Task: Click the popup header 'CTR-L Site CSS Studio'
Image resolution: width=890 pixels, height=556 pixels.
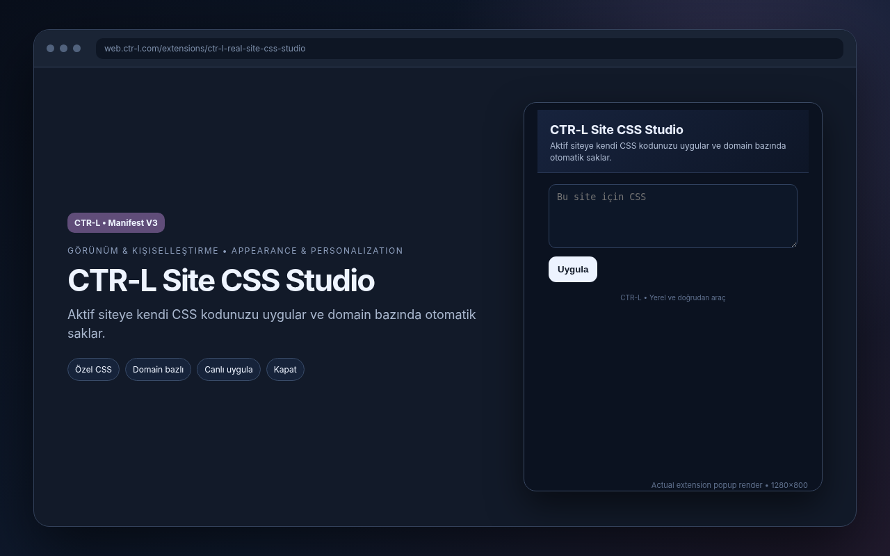Action: click(617, 130)
